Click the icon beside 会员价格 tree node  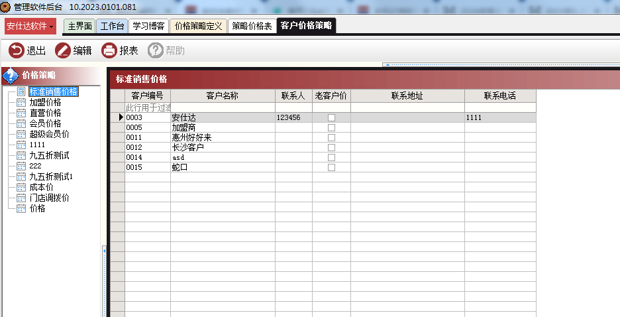(21, 123)
